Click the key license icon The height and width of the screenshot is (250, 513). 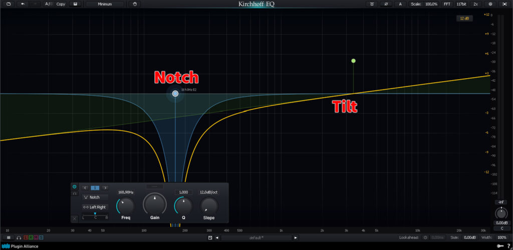499,245
